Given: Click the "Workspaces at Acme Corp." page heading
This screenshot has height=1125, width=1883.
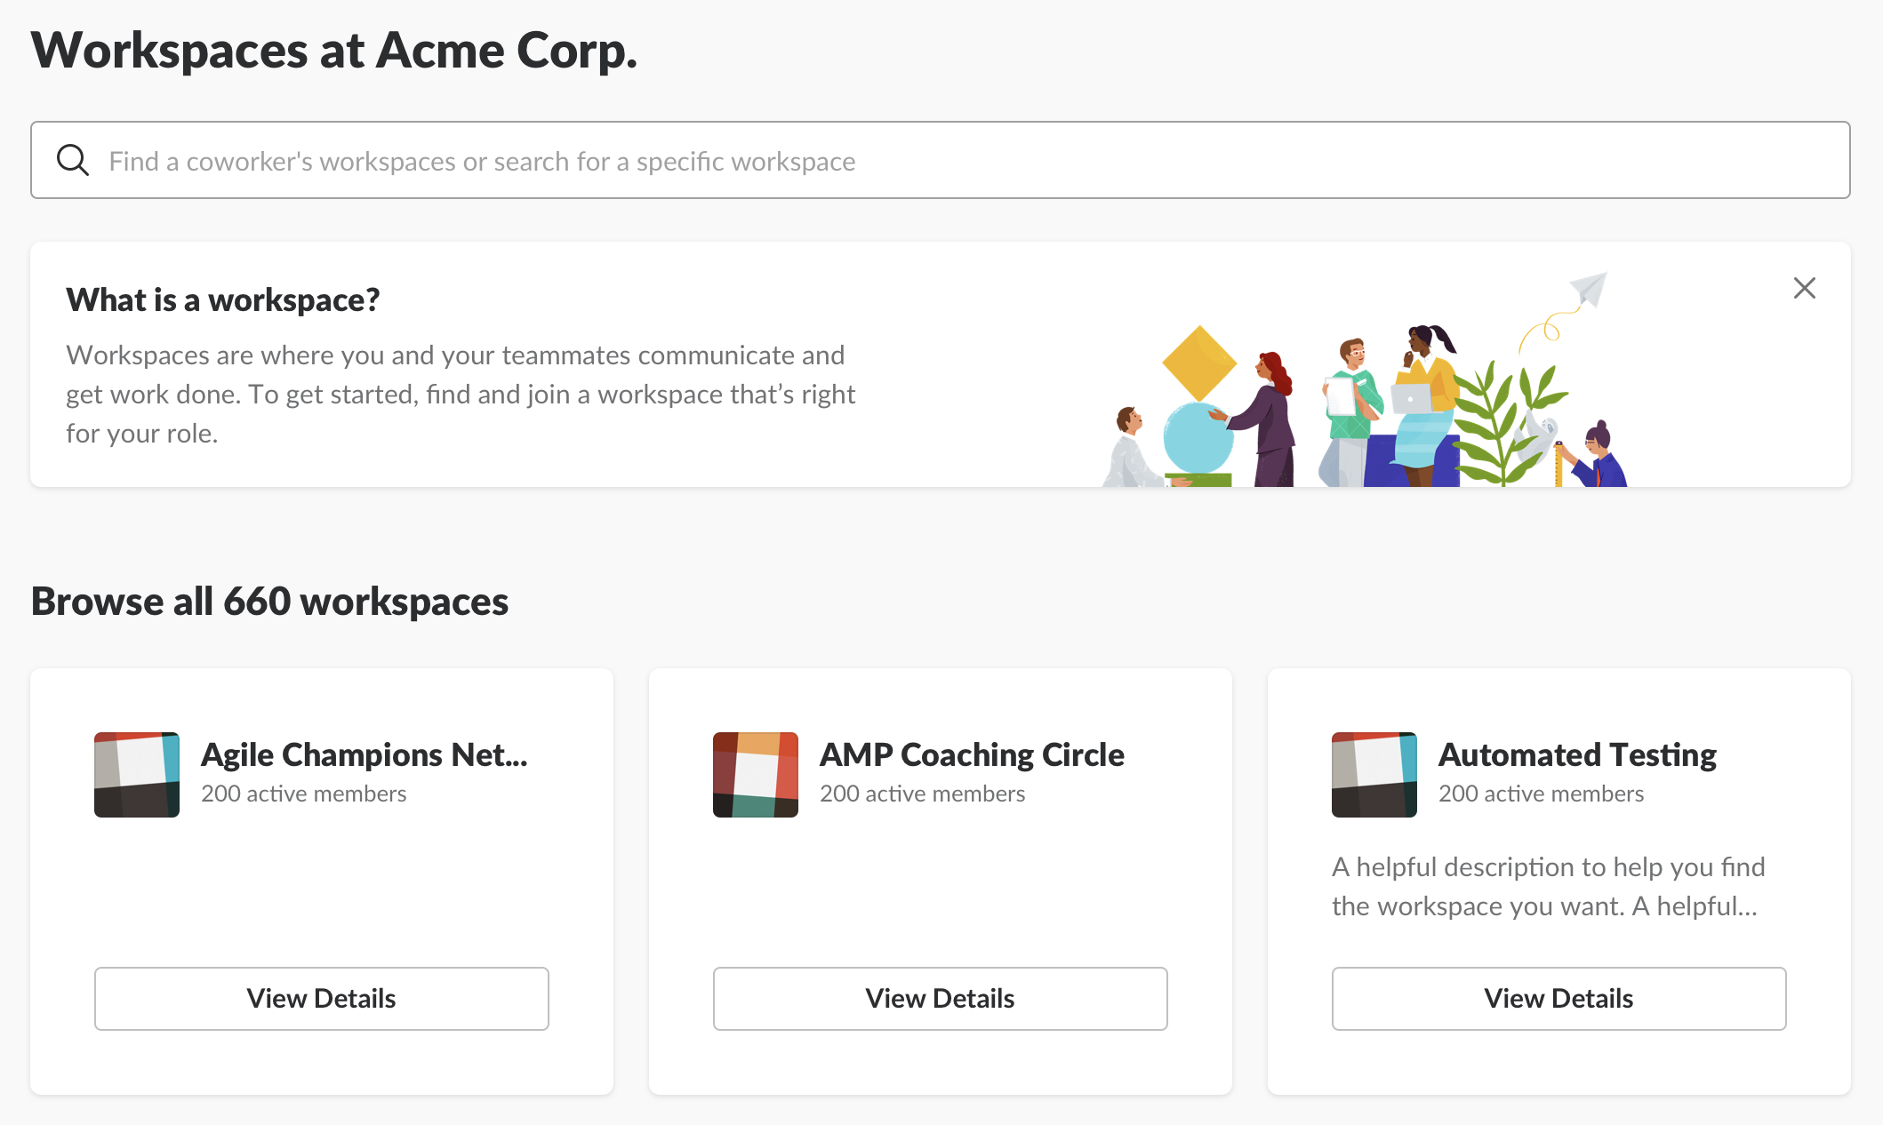Looking at the screenshot, I should coord(334,51).
